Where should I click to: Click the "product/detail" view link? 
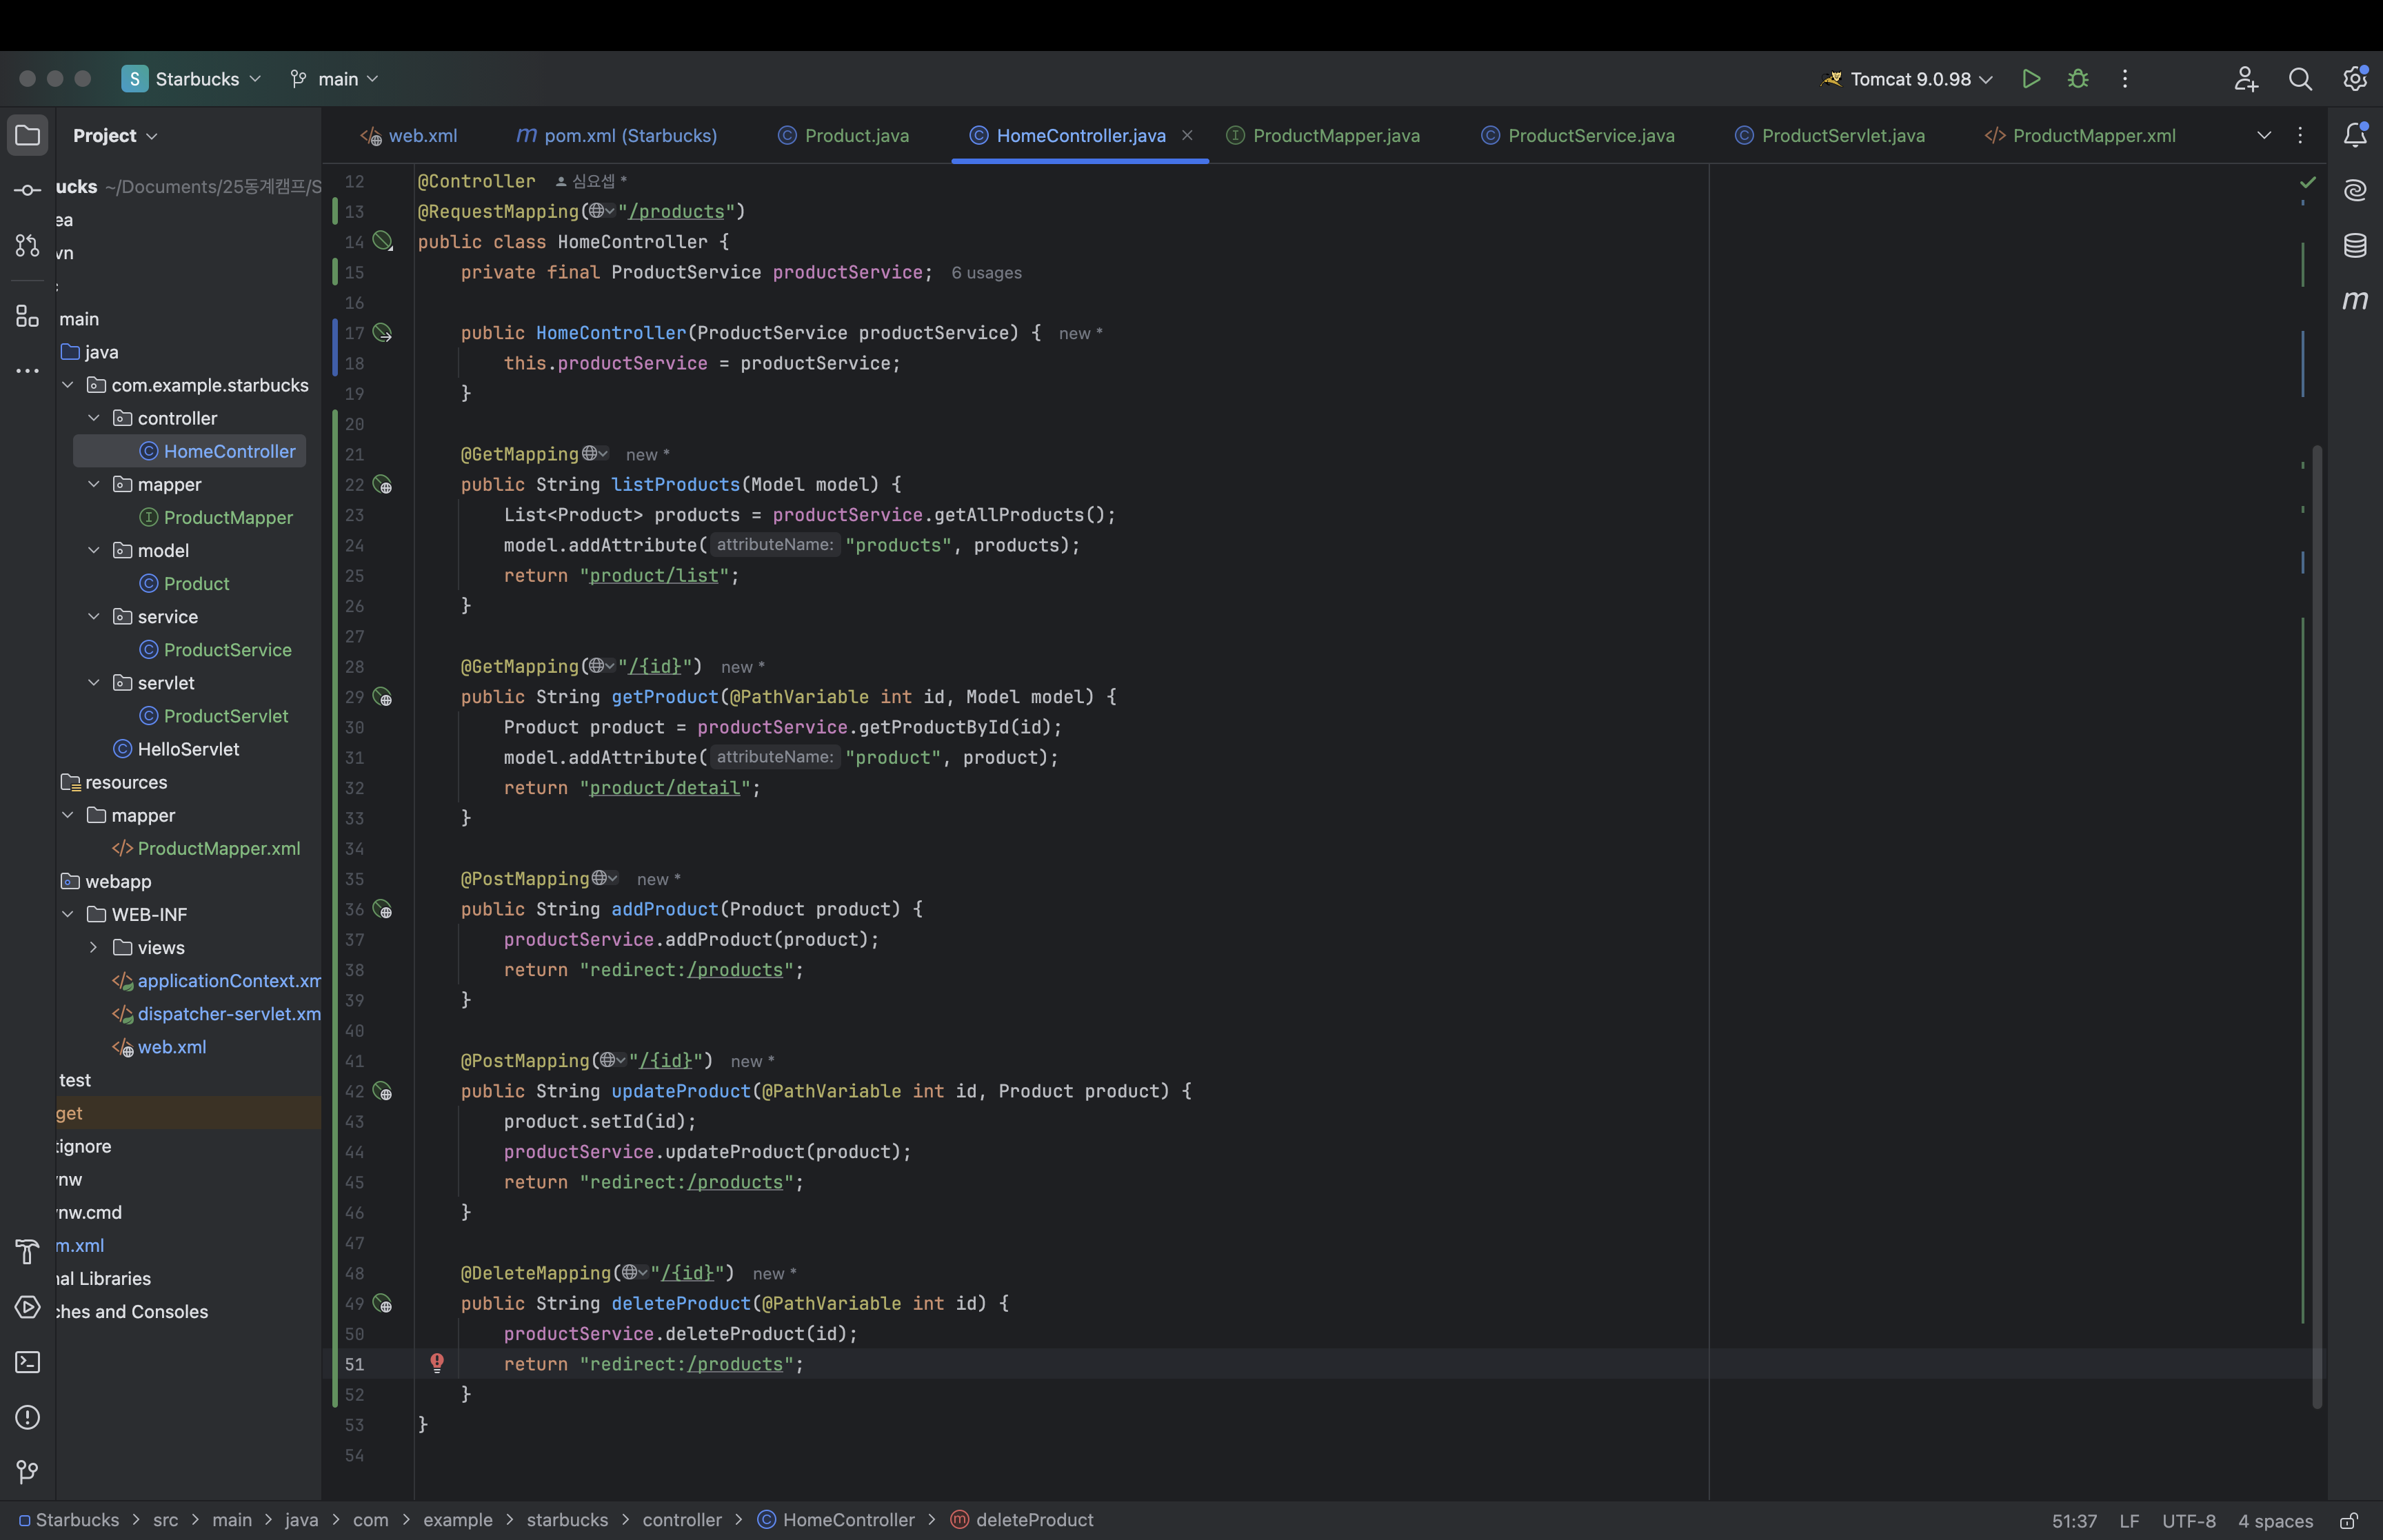click(x=665, y=788)
